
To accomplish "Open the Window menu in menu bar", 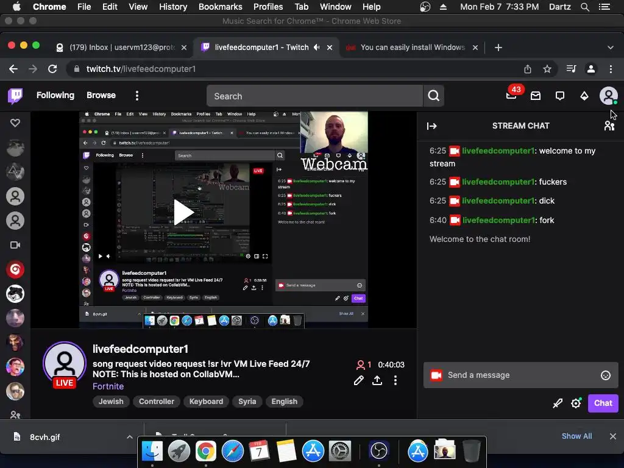I will tap(336, 7).
